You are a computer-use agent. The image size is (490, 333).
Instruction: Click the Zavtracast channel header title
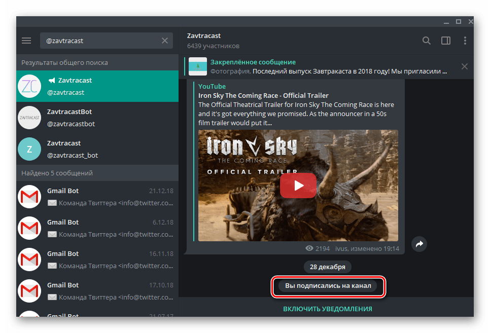[204, 36]
